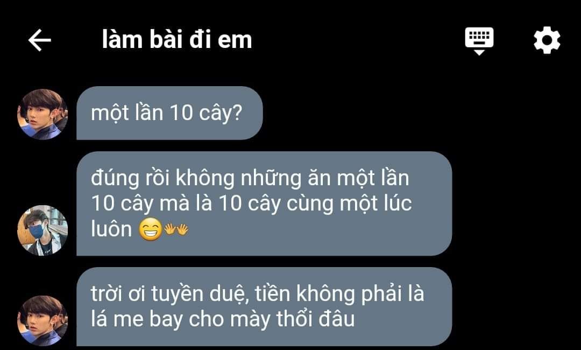
Task: Go back using the left arrow
Action: tap(40, 40)
